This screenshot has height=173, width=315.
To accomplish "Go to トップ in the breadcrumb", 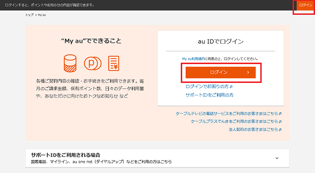I will [x=29, y=15].
